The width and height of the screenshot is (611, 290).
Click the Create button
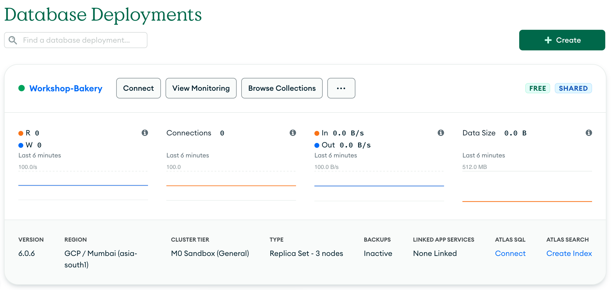click(562, 40)
